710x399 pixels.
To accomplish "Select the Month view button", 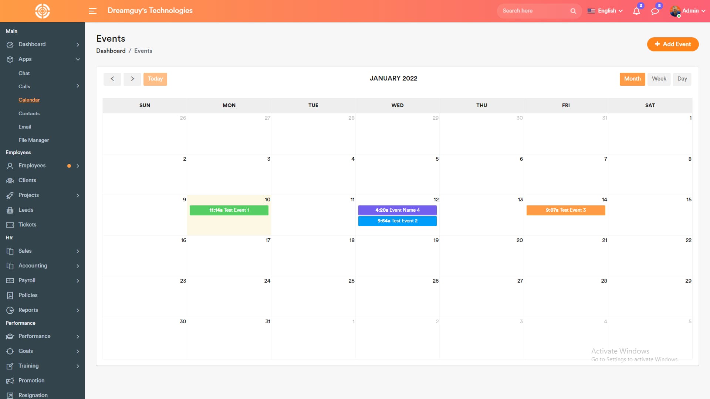I will [x=632, y=79].
